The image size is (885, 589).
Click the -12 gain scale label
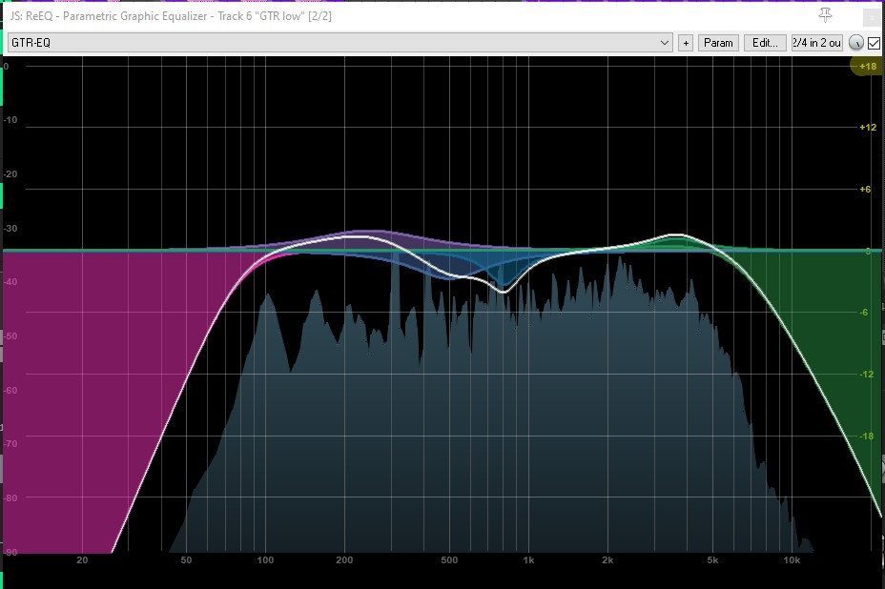pyautogui.click(x=866, y=374)
